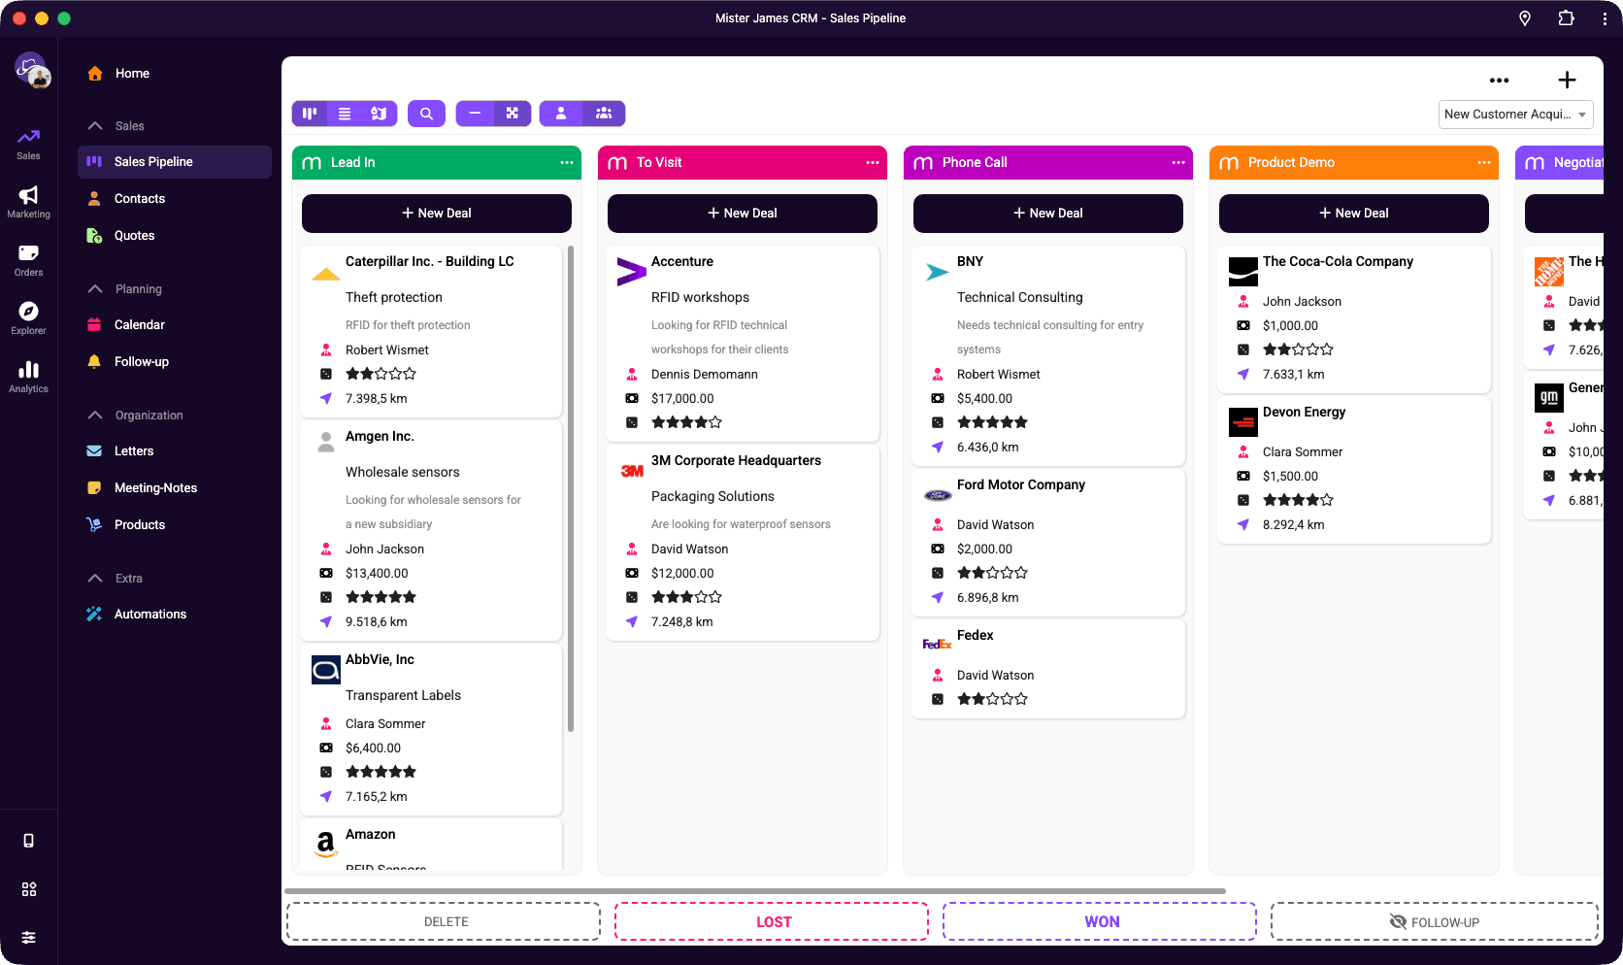Collapse the Organization section in sidebar
This screenshot has width=1623, height=965.
click(95, 416)
